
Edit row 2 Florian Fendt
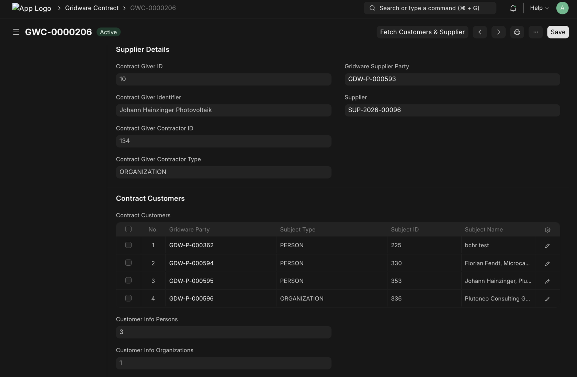click(x=547, y=263)
